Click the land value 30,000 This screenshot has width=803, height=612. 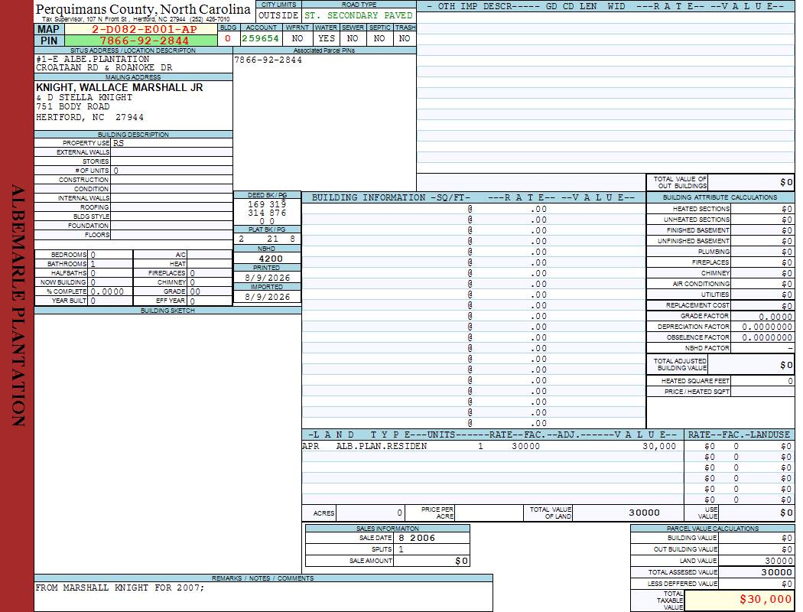pyautogui.click(x=659, y=446)
